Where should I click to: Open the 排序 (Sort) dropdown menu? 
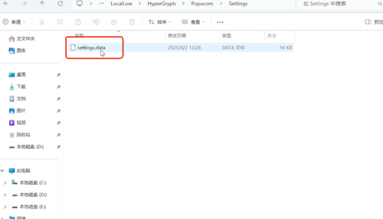click(x=160, y=22)
